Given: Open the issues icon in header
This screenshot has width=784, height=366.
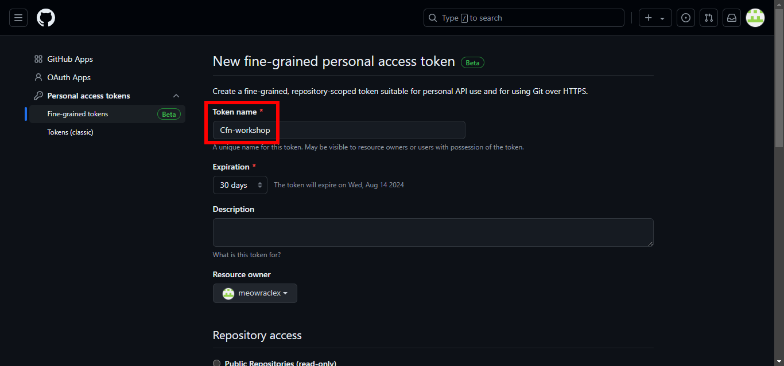Looking at the screenshot, I should 686,18.
